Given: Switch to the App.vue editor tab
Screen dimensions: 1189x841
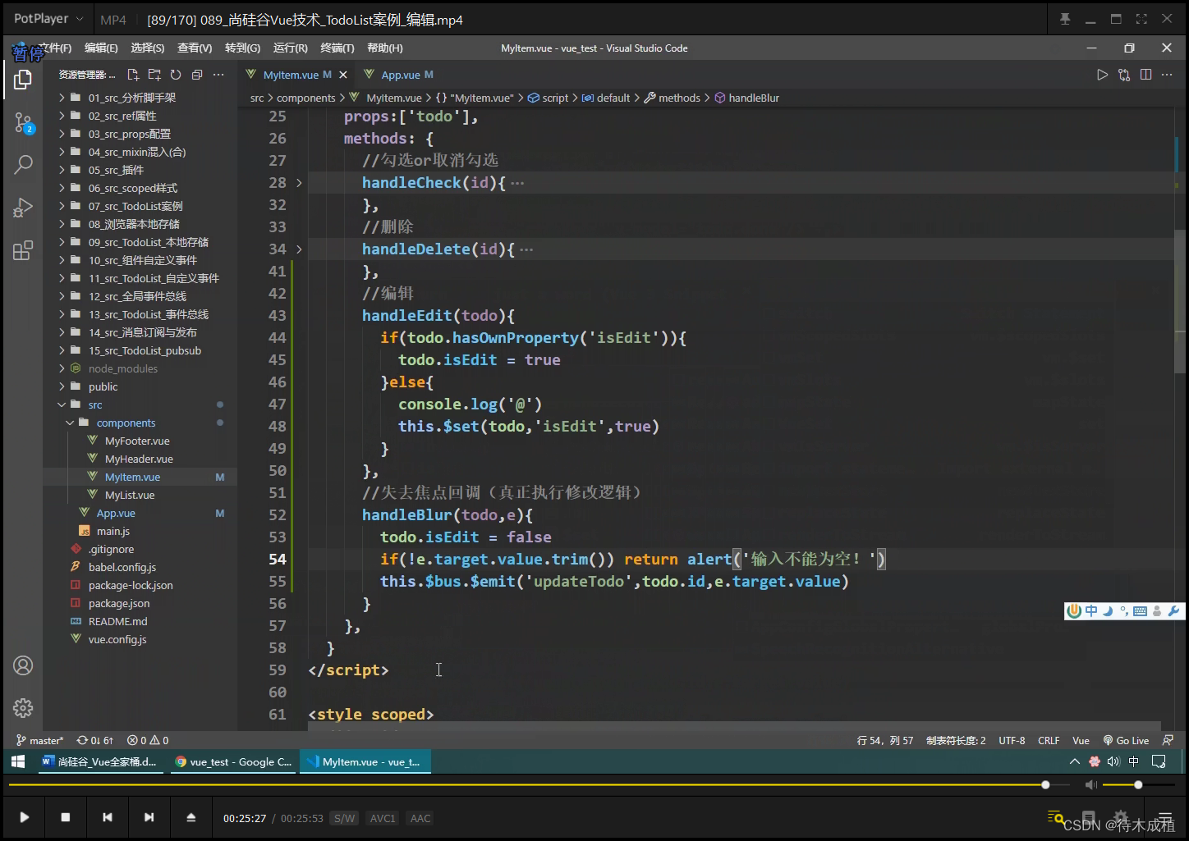Looking at the screenshot, I should 399,75.
